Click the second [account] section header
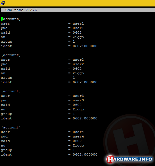This screenshot has height=166, width=155. 11,55
